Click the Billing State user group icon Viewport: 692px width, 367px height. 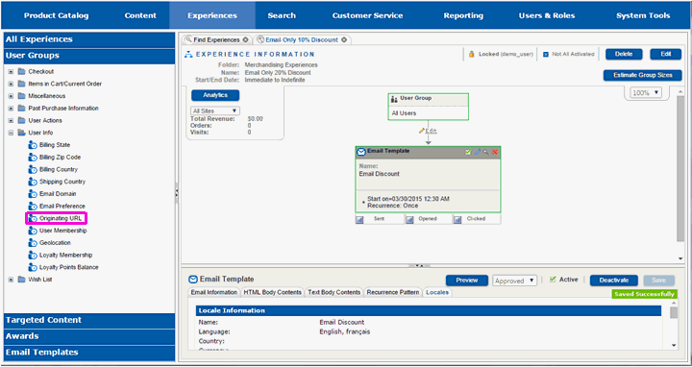tap(33, 145)
